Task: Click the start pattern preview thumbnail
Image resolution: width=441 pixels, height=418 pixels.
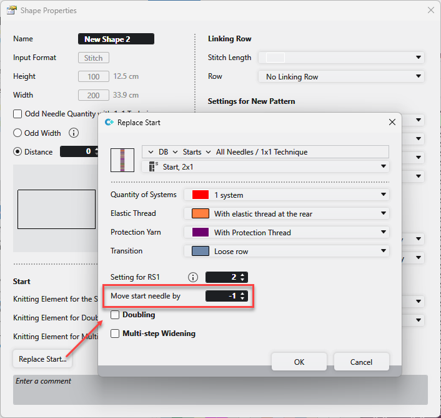Action: pos(122,160)
